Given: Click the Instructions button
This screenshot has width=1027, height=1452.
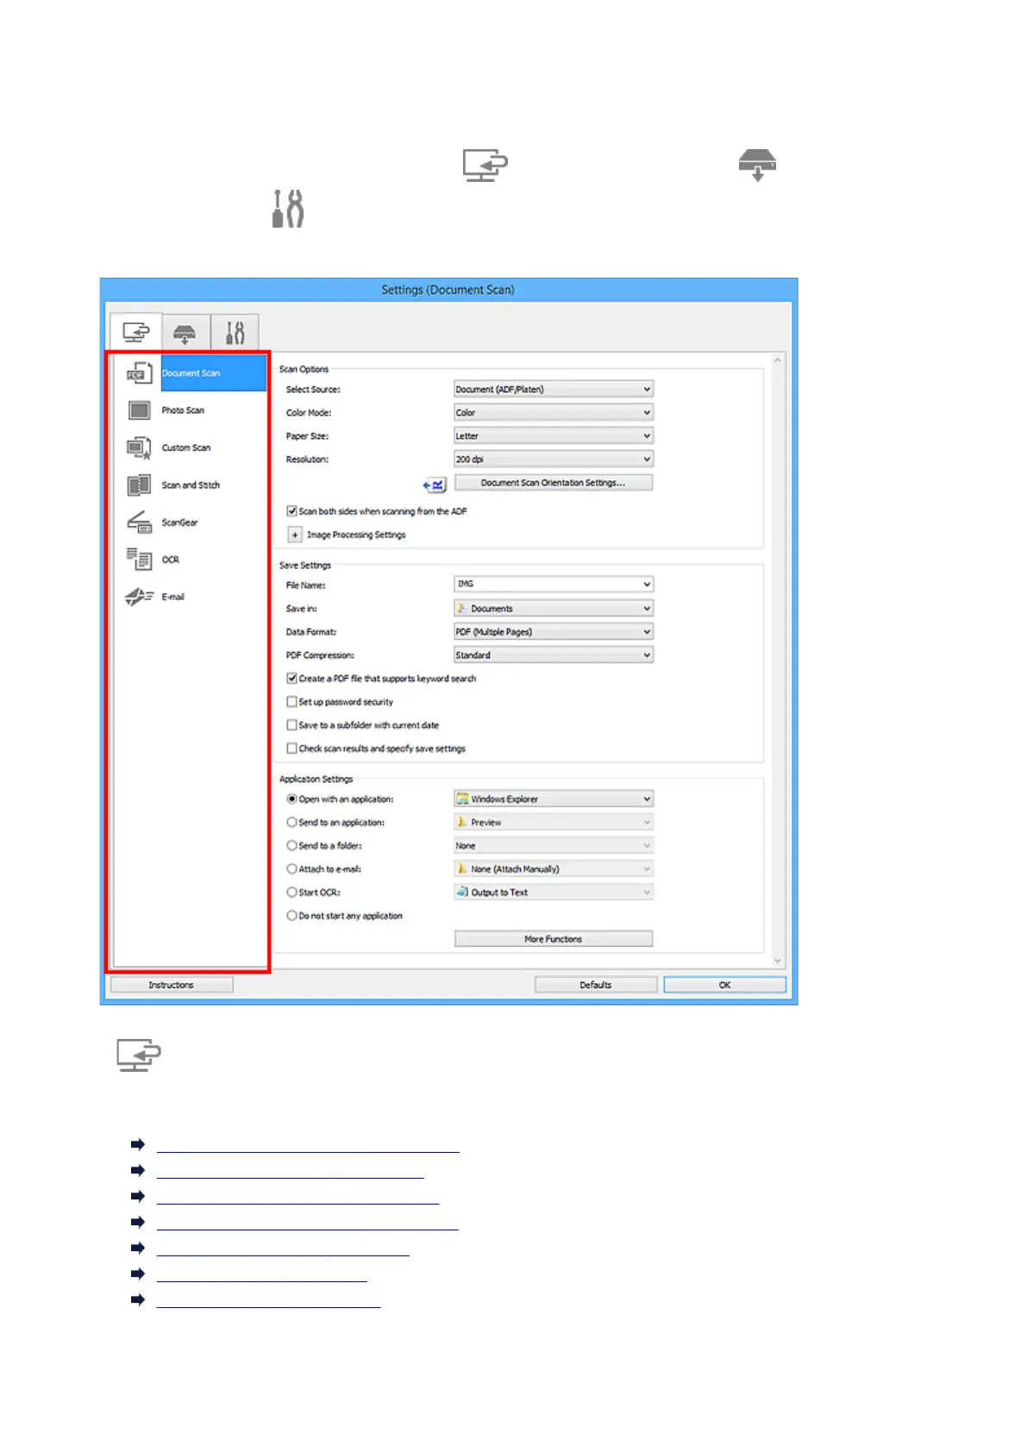Looking at the screenshot, I should [172, 985].
